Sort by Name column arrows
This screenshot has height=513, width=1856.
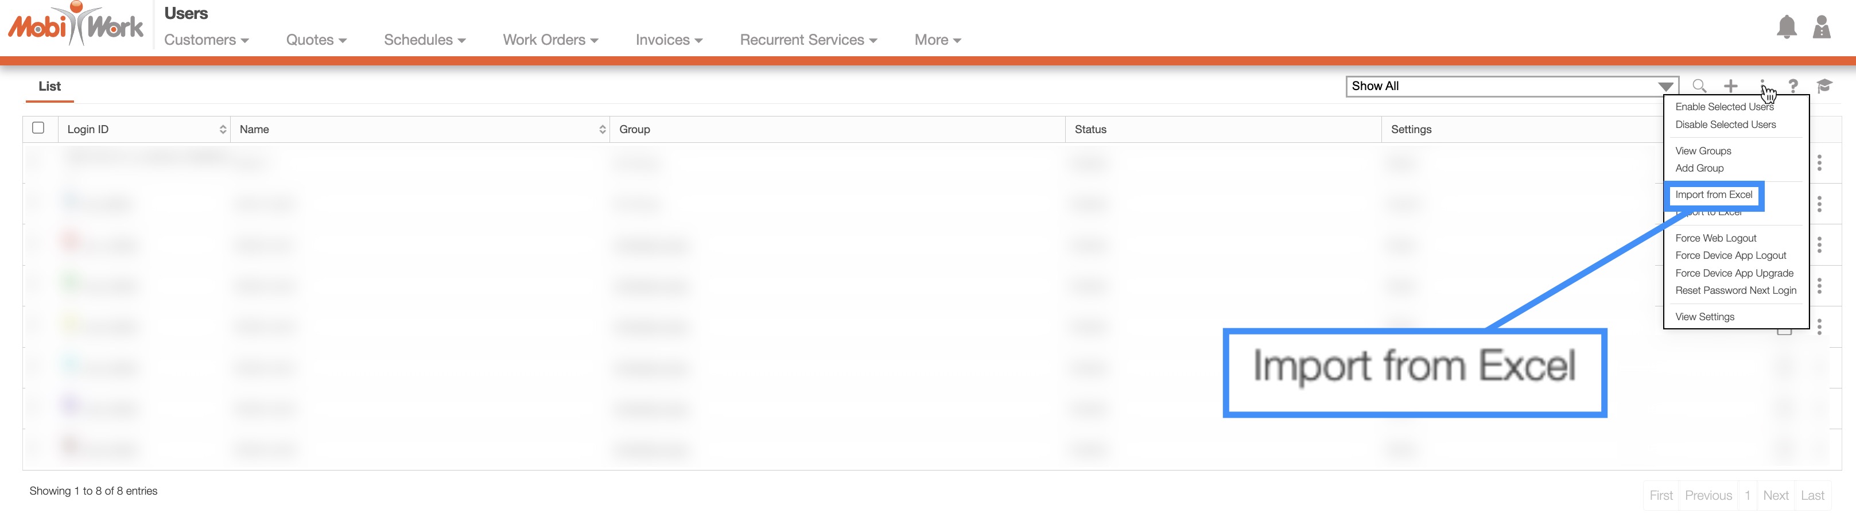tap(603, 130)
